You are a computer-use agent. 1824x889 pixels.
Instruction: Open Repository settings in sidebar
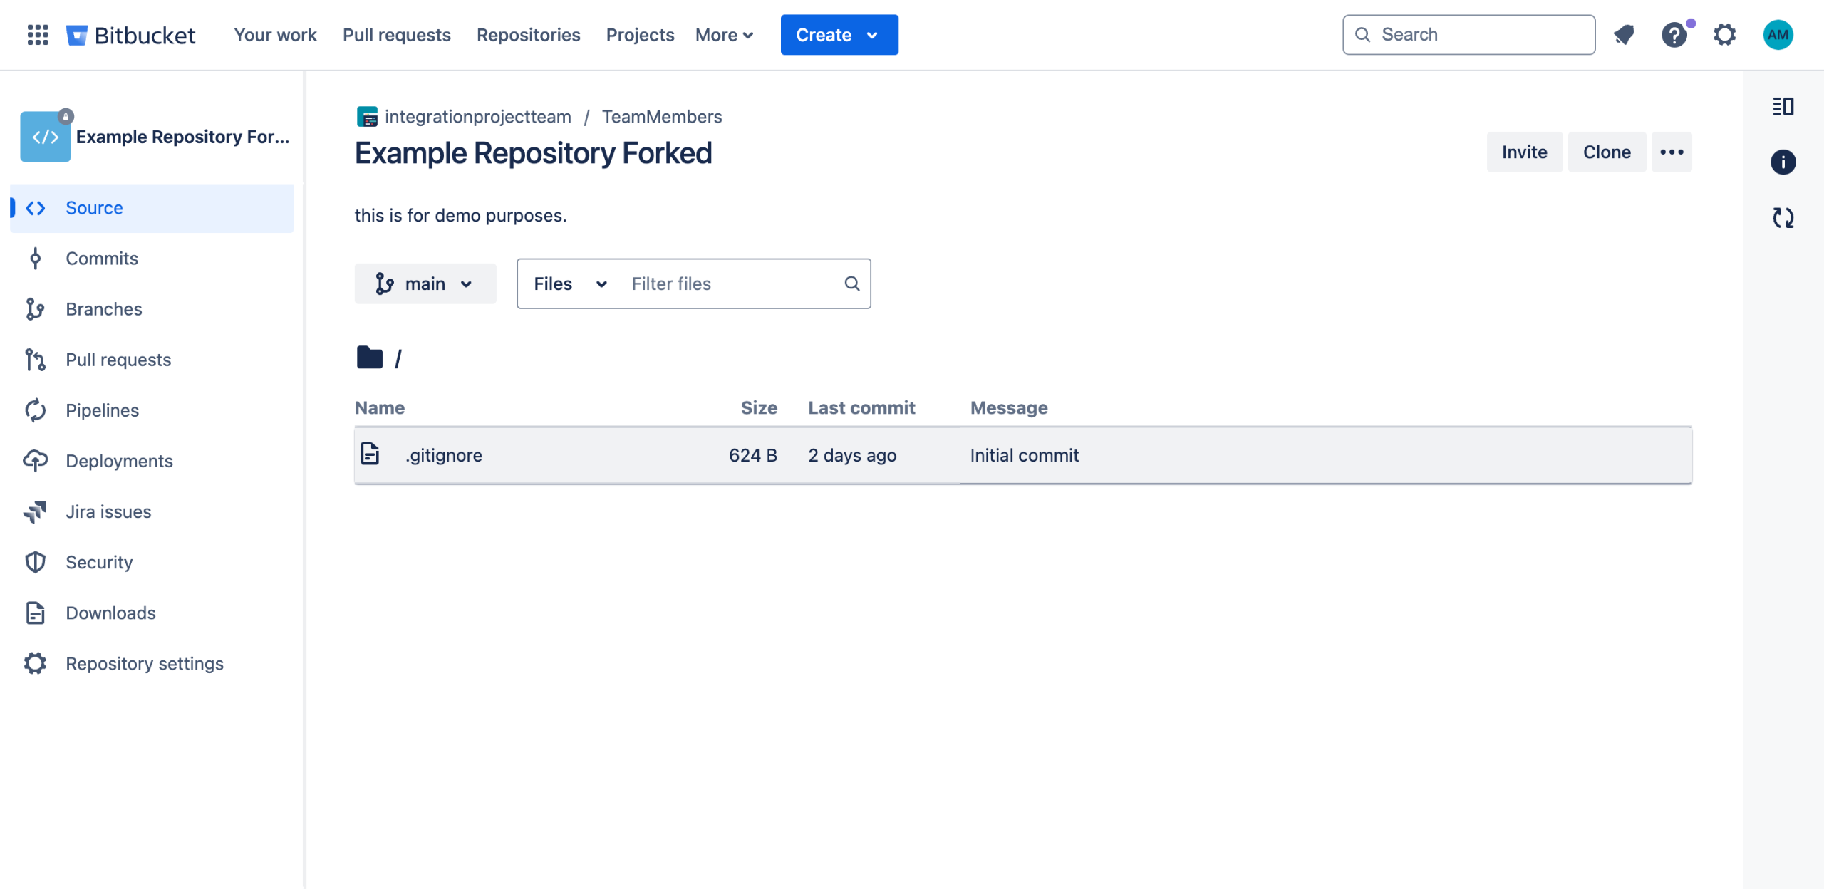click(x=152, y=663)
